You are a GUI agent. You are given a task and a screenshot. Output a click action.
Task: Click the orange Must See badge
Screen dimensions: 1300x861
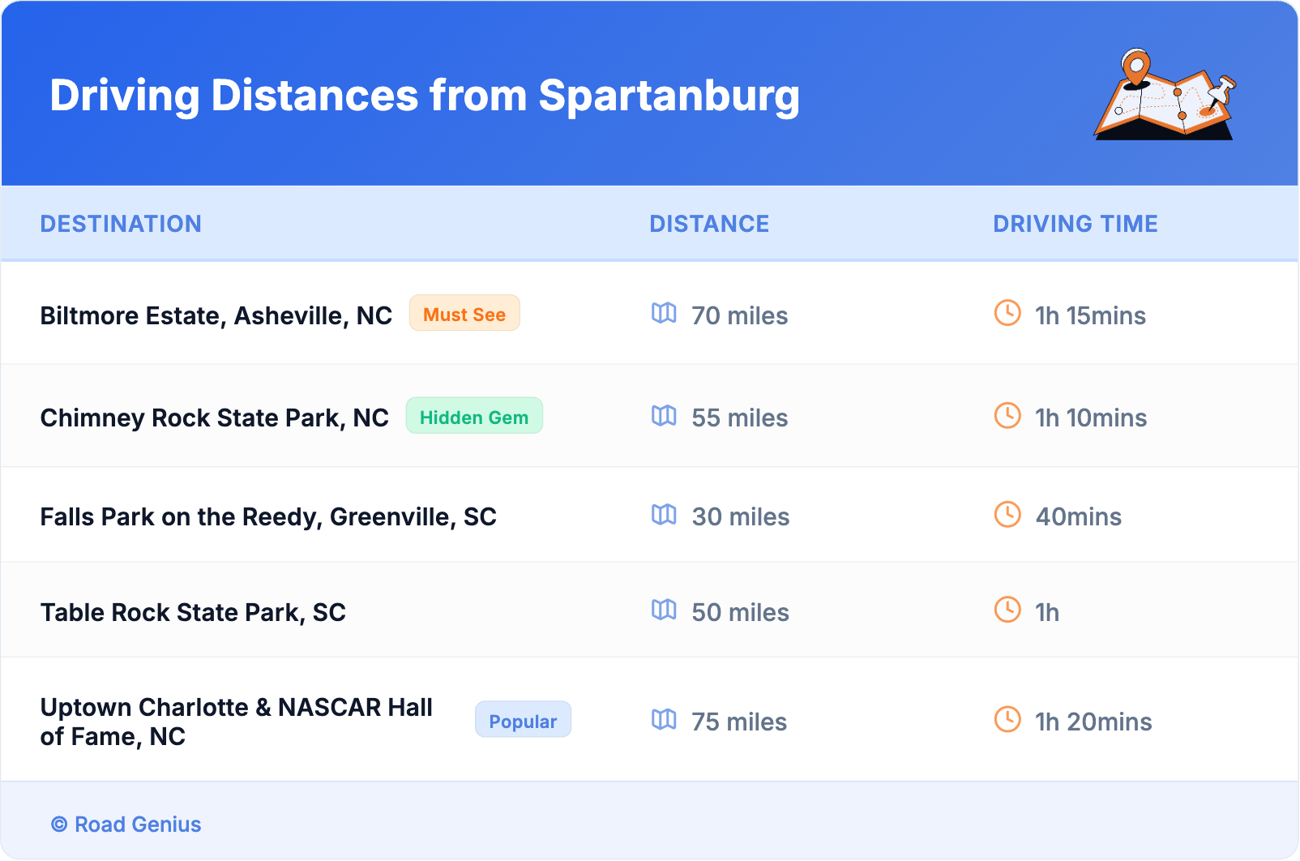[464, 314]
